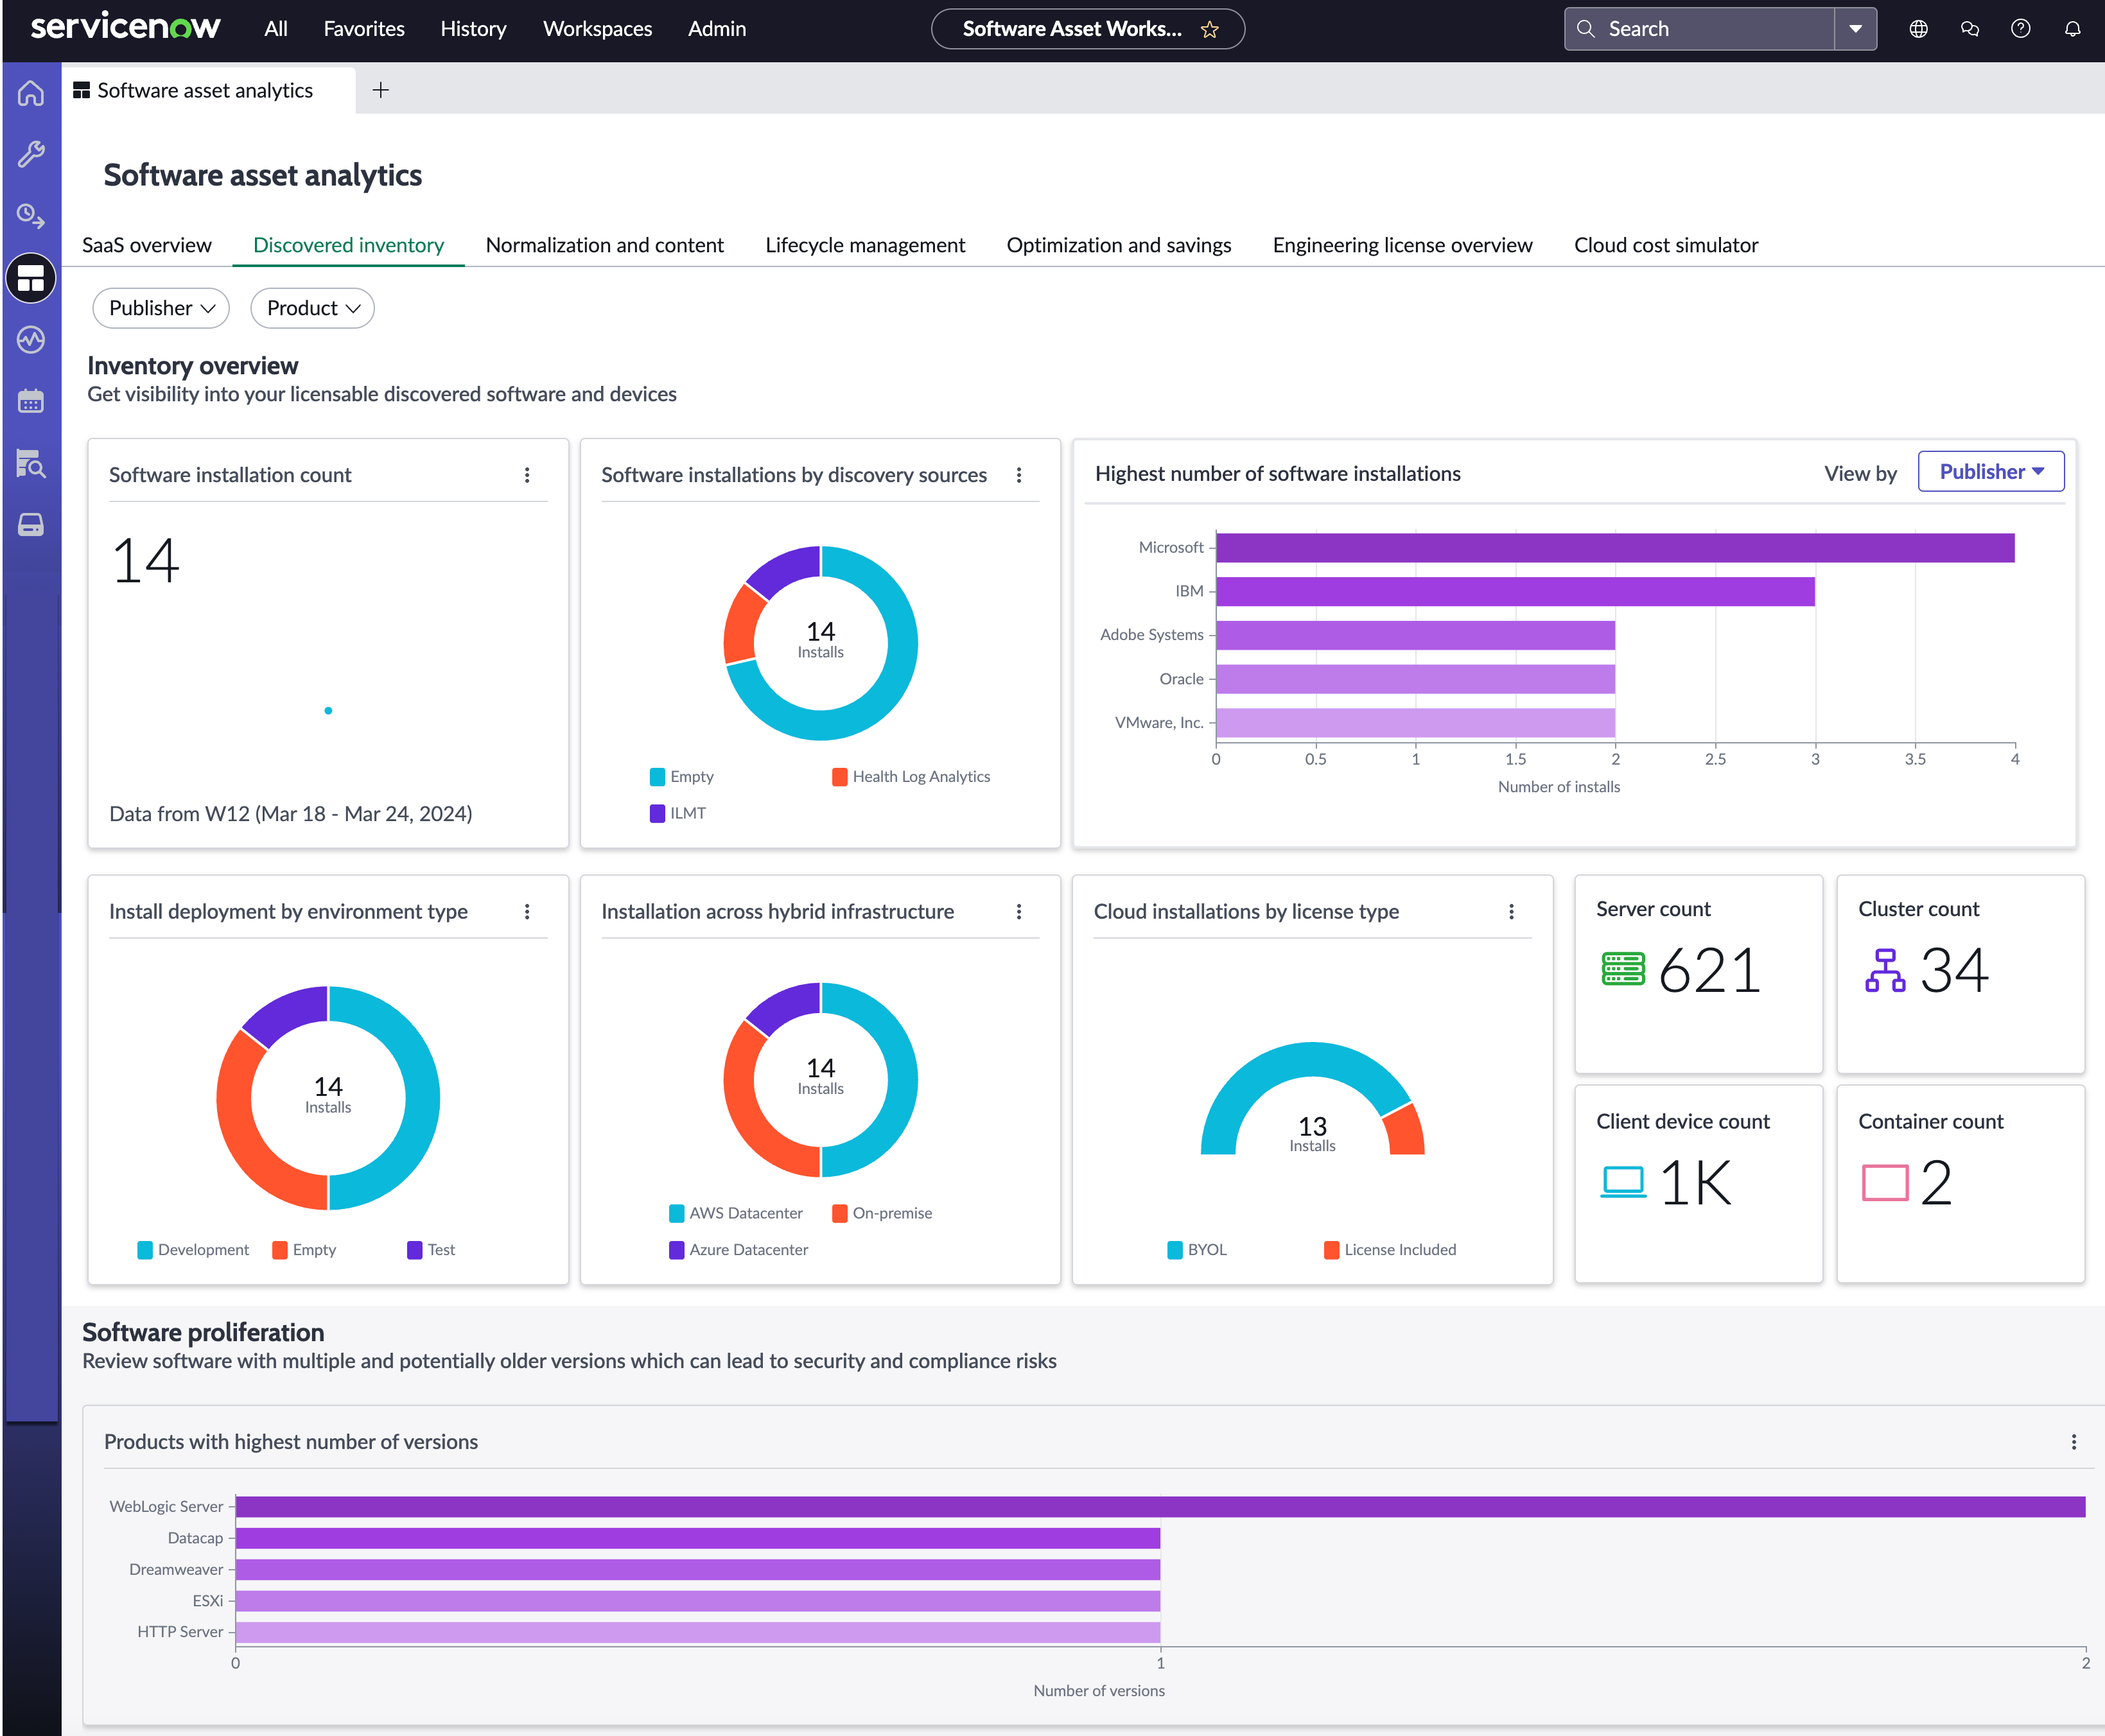Open the Admin menu
The width and height of the screenshot is (2105, 1736).
coord(717,29)
